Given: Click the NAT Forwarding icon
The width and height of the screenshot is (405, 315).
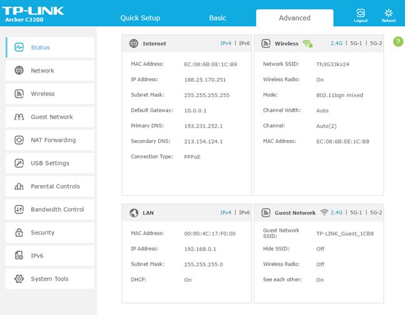Looking at the screenshot, I should [x=19, y=140].
